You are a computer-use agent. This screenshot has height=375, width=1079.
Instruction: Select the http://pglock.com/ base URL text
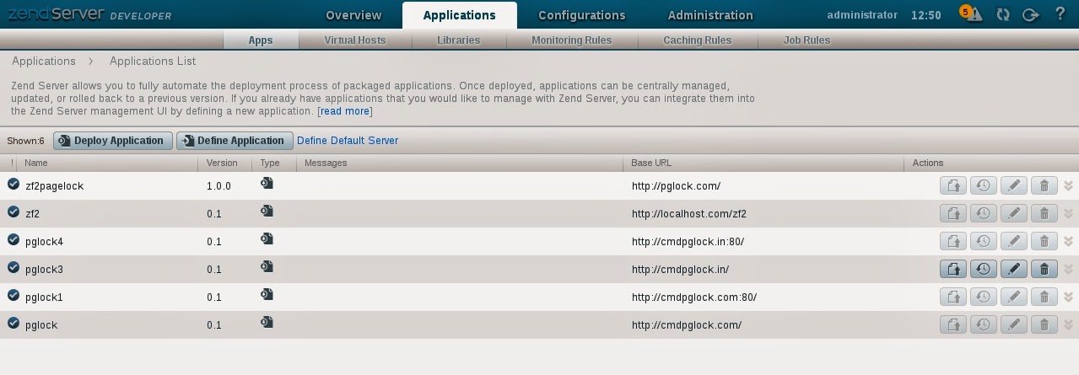click(x=676, y=186)
